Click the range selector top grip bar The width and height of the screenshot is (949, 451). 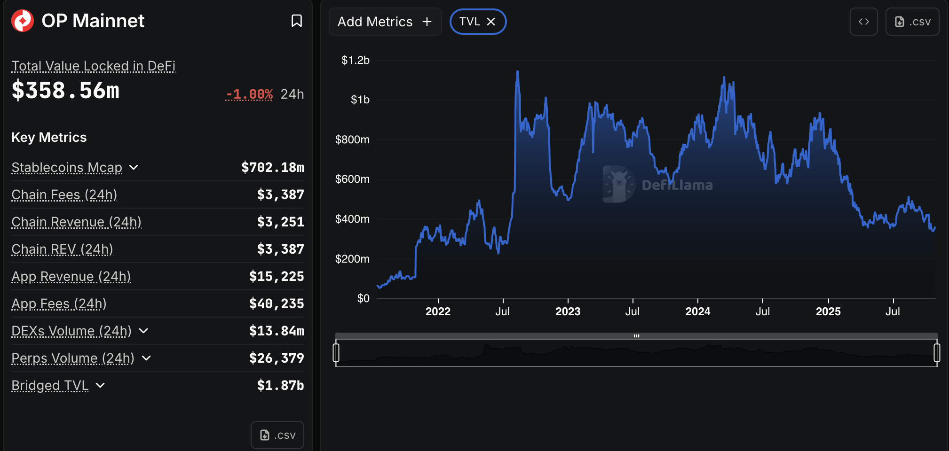coord(636,336)
